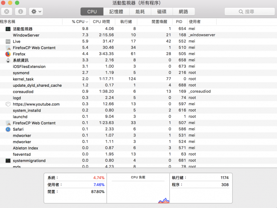Select the system_installd process

tap(138, 111)
